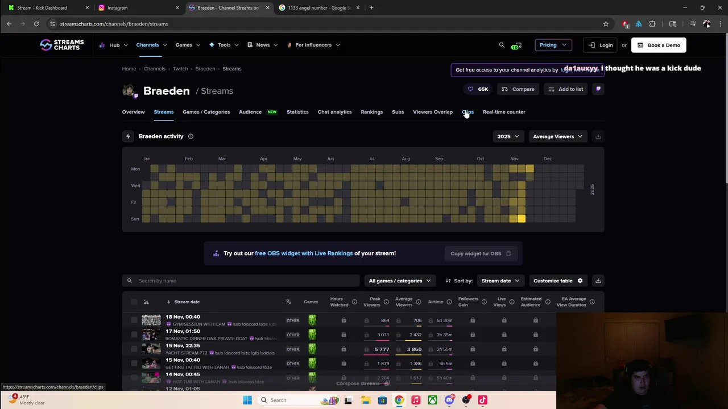Viewport: 728px width, 409px height.
Task: Click info icon next to Peak Viewers
Action: click(386, 302)
